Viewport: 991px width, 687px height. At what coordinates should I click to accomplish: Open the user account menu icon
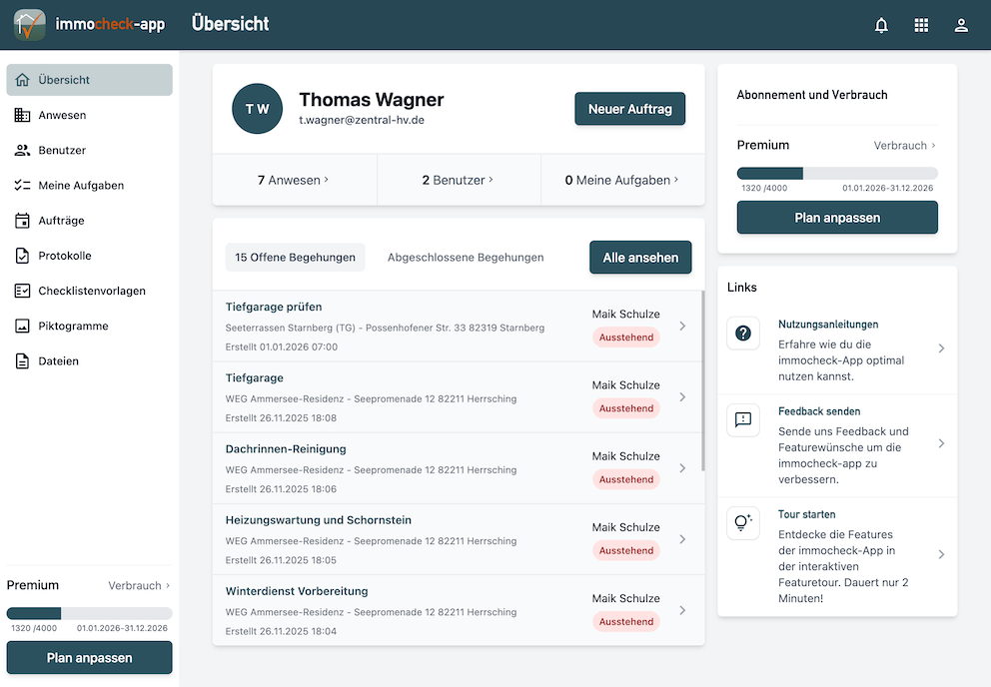click(961, 24)
